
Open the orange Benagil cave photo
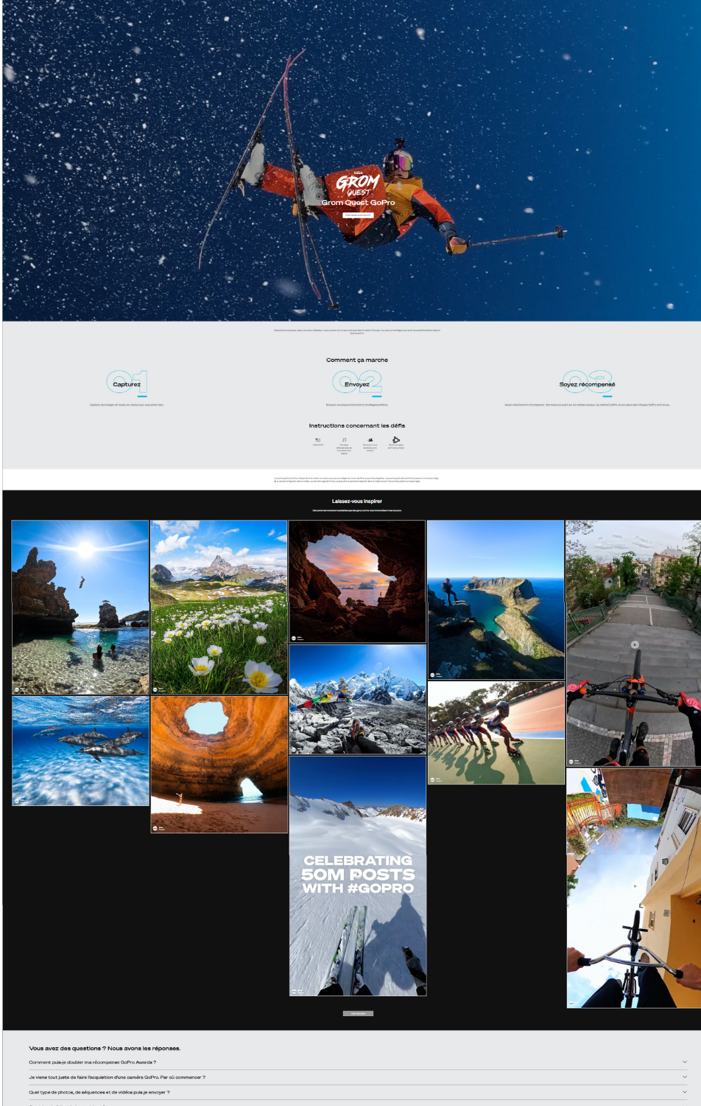point(219,764)
